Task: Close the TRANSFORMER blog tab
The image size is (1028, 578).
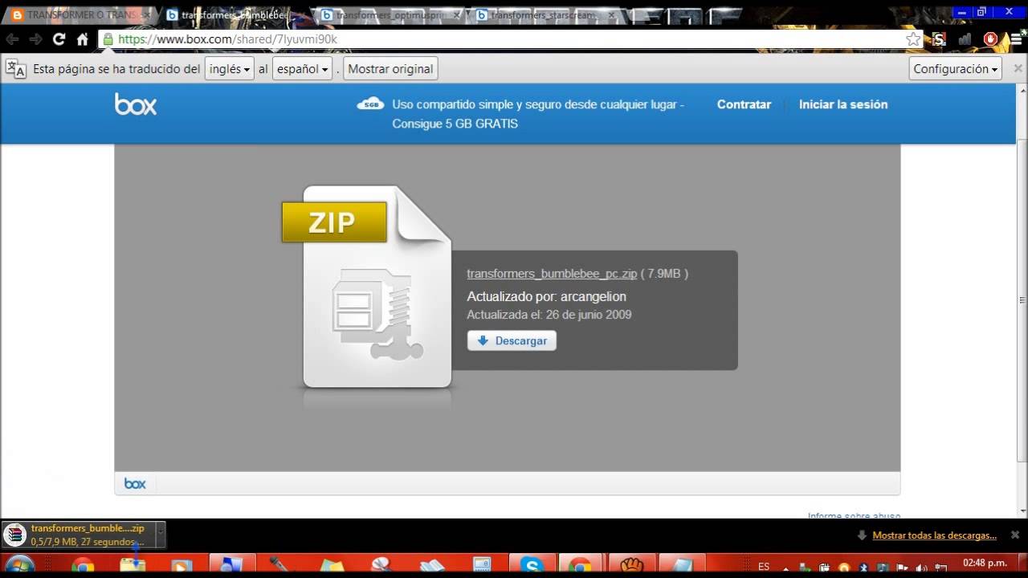Action: click(146, 14)
